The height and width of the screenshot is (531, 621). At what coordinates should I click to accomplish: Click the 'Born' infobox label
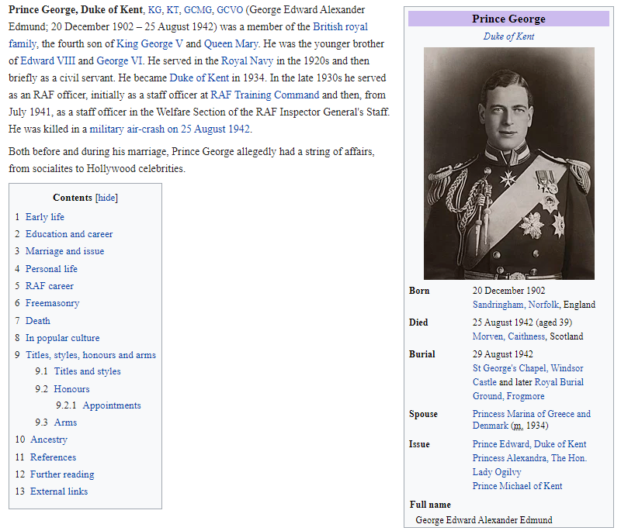point(419,291)
